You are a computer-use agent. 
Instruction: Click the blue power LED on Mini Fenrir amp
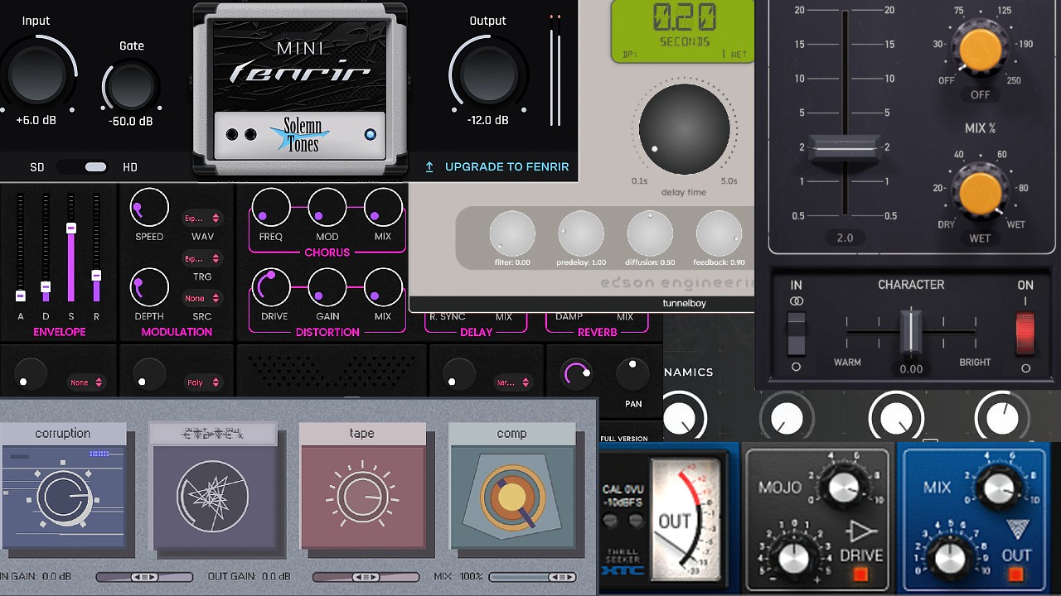coord(370,135)
